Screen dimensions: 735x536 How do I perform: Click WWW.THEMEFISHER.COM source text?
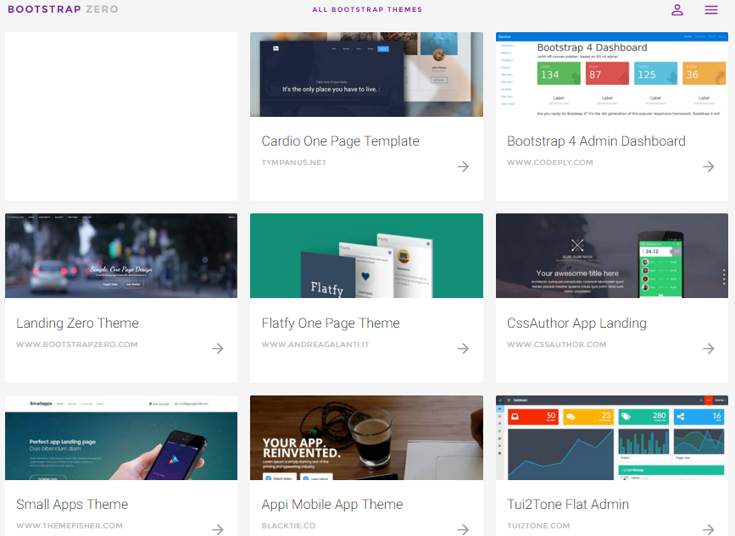coord(70,526)
